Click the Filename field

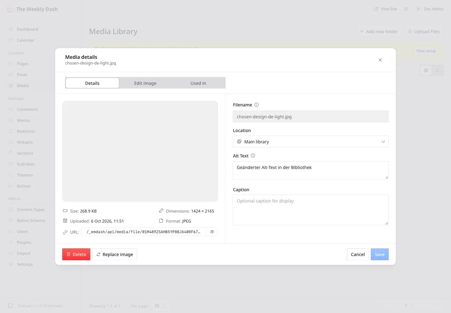pyautogui.click(x=311, y=116)
